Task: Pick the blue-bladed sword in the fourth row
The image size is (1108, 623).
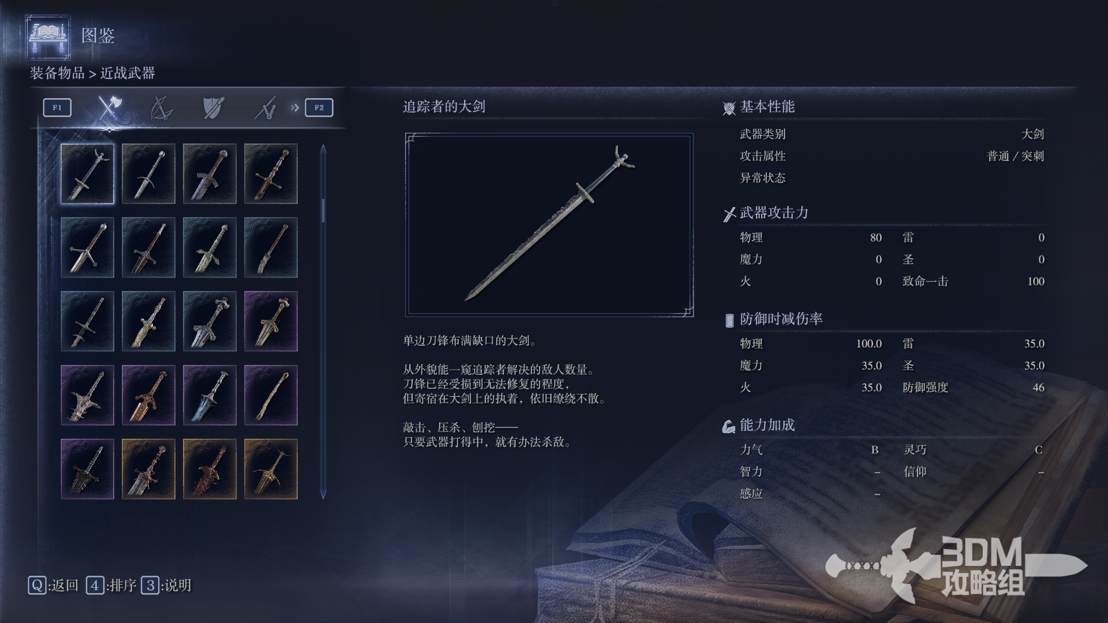Action: click(x=209, y=395)
